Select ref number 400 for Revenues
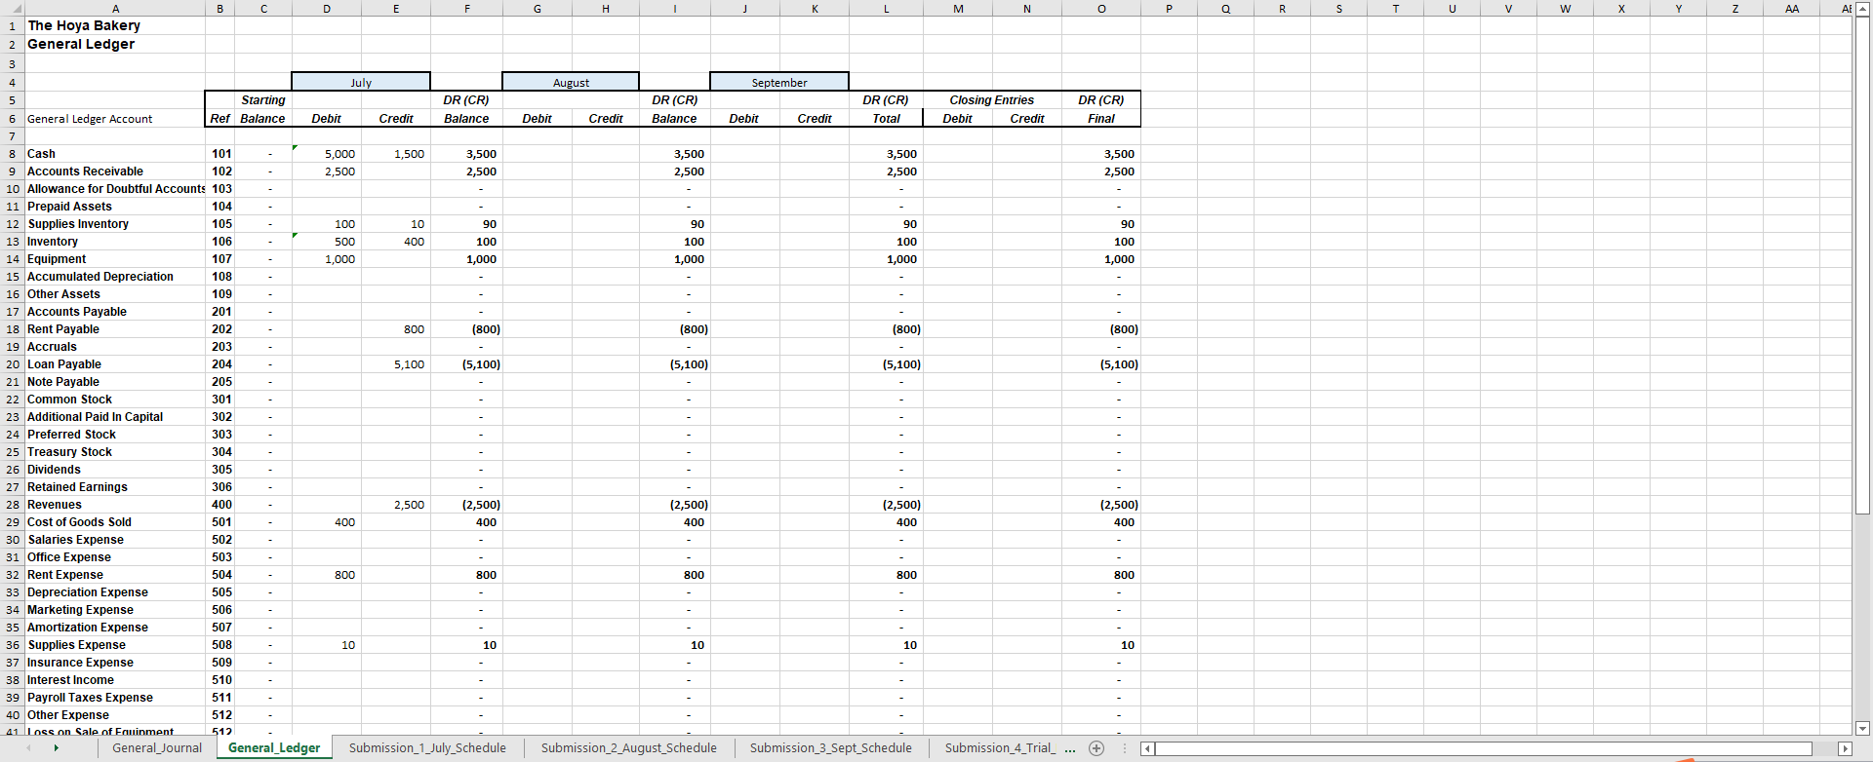Screen dimensions: 1873x762 click(x=220, y=505)
